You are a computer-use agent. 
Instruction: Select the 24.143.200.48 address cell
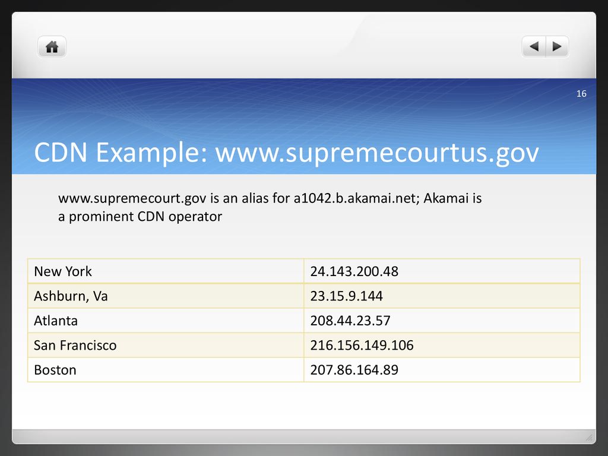point(442,271)
